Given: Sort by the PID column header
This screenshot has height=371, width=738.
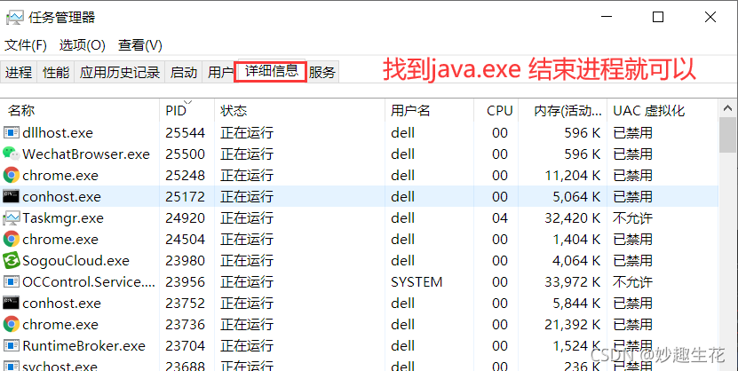Looking at the screenshot, I should pos(186,110).
